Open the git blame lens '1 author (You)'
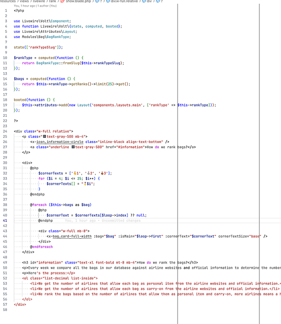This screenshot has height=324, width=281. tap(47, 6)
